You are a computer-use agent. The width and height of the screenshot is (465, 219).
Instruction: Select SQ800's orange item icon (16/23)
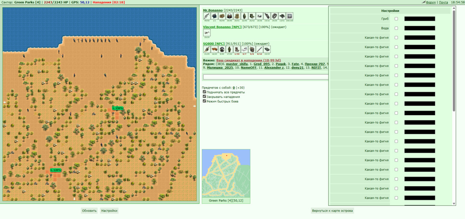pos(214,49)
